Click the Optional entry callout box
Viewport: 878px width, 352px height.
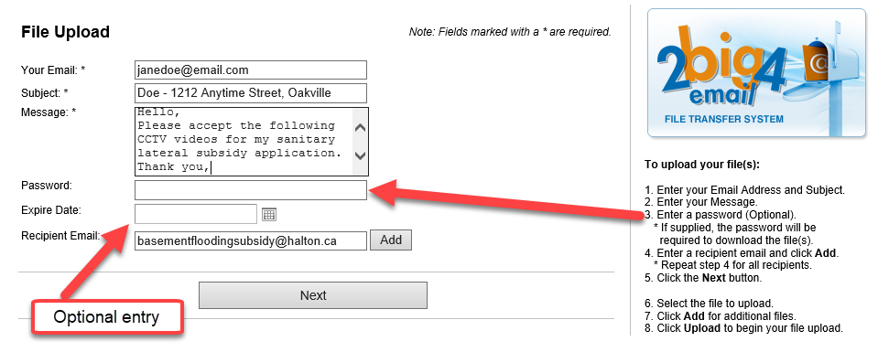tap(107, 317)
